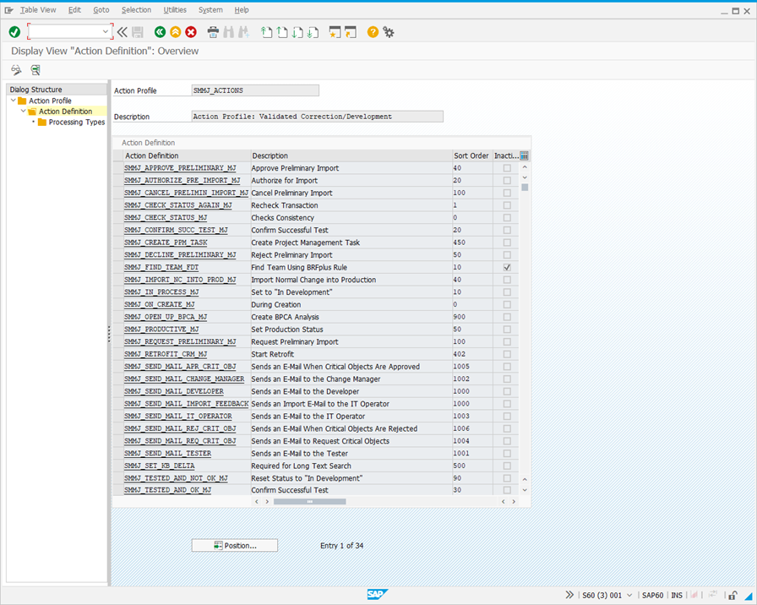Open the command field dropdown arrow
The image size is (757, 605).
(105, 32)
